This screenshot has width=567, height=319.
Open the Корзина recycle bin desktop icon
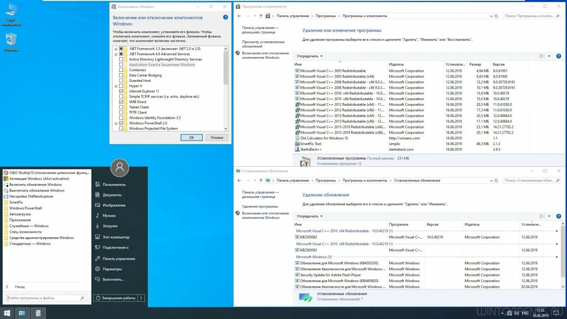click(11, 42)
